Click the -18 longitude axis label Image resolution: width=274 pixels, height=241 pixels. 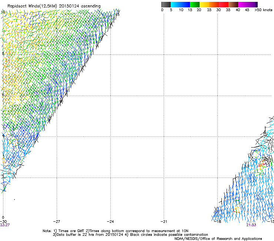click(218, 221)
